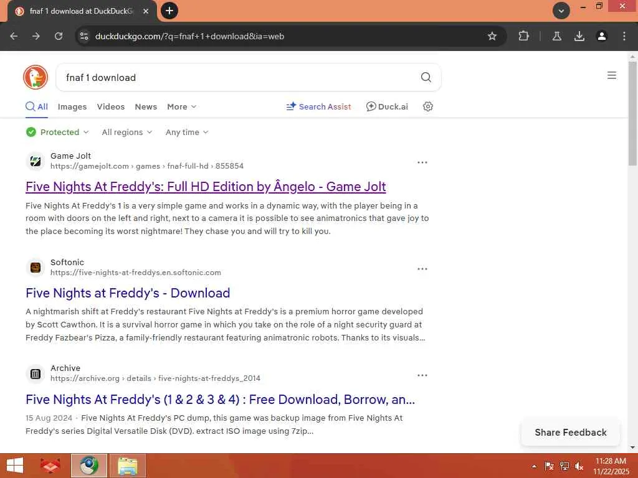Open the Action Center flag icon
The width and height of the screenshot is (638, 478).
point(549,466)
